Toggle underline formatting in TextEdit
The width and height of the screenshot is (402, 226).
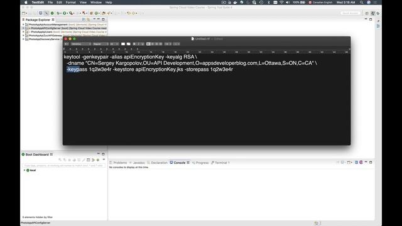pos(143,44)
